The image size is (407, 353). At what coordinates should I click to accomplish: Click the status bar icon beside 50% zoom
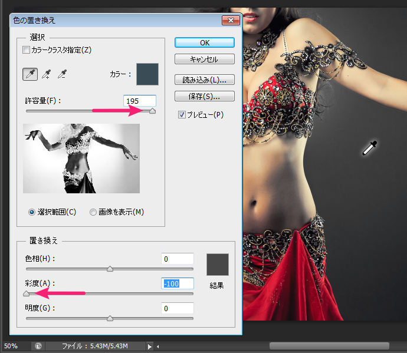click(38, 346)
